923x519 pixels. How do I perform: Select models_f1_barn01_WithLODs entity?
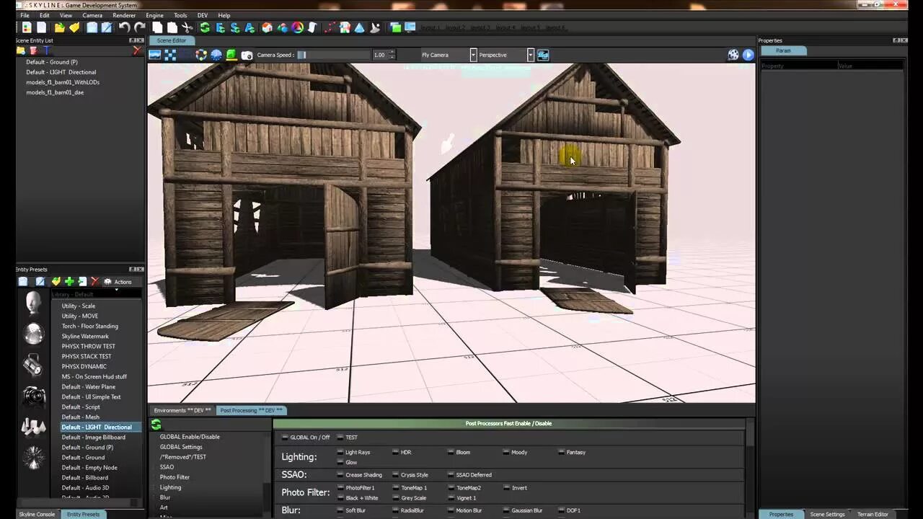click(63, 82)
